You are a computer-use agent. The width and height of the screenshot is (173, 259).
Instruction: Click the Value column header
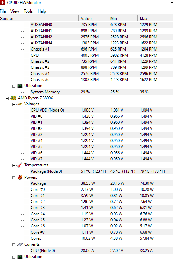click(93, 19)
